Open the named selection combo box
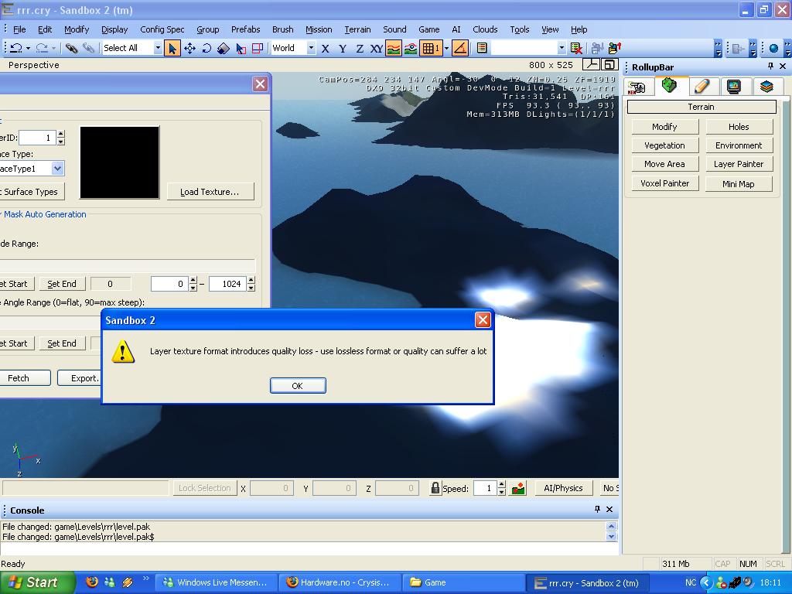 (x=527, y=48)
